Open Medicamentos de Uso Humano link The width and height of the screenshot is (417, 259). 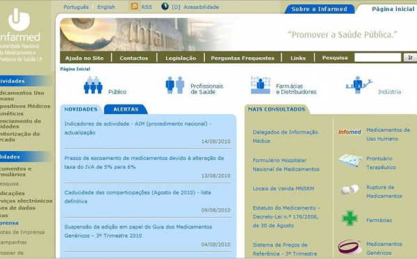[x=388, y=134]
